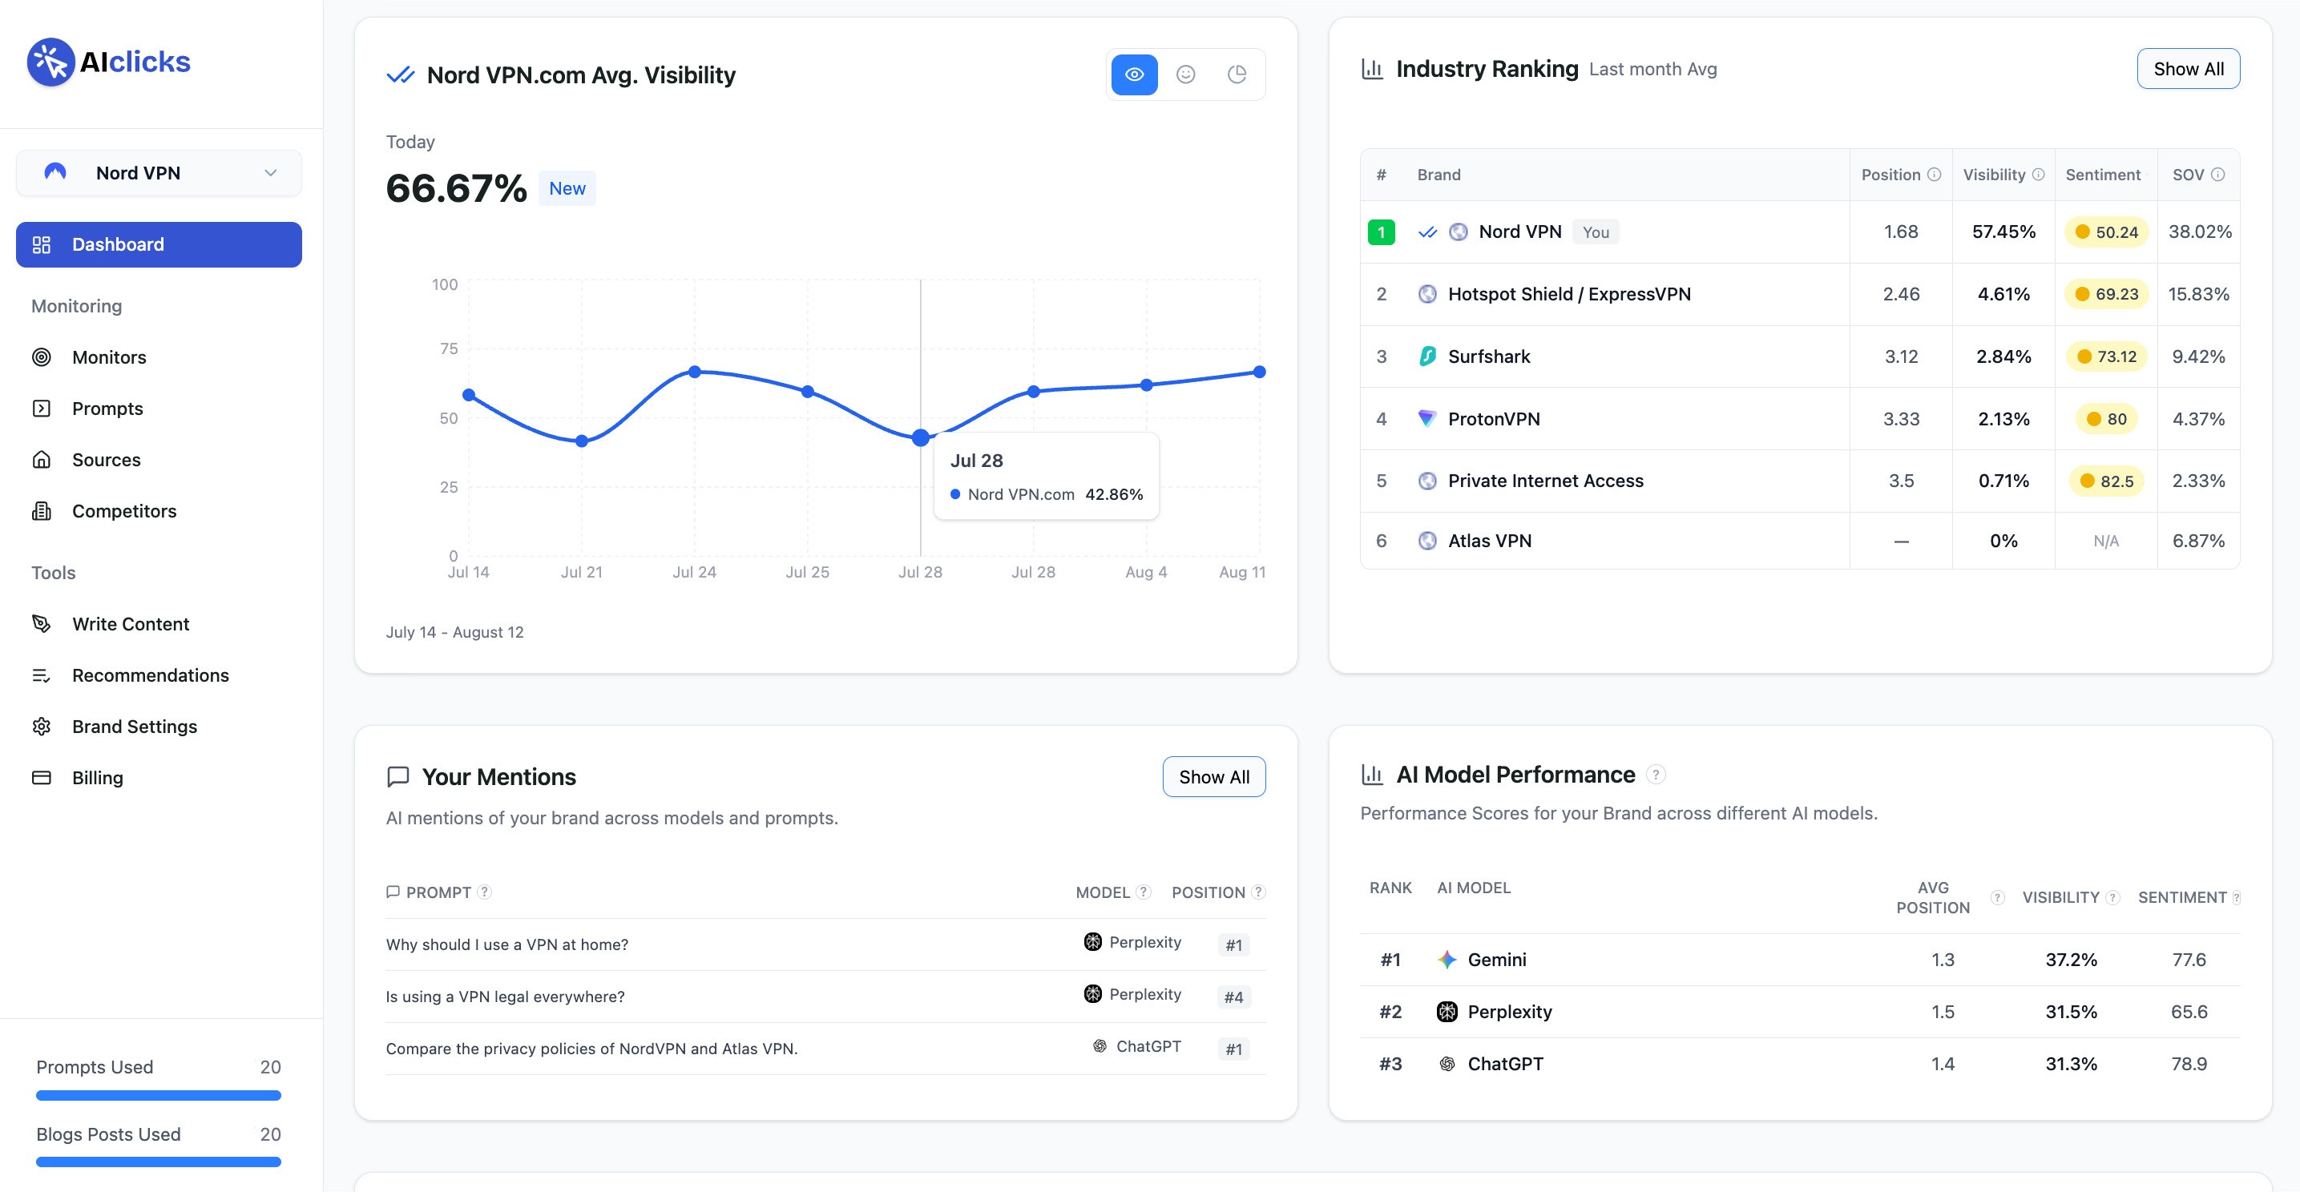Expand the Nord VPN brand dropdown
The width and height of the screenshot is (2300, 1192).
coord(269,172)
